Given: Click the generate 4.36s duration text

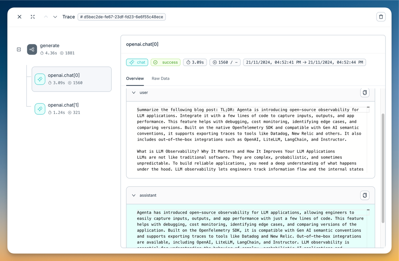Looking at the screenshot, I should (49, 53).
